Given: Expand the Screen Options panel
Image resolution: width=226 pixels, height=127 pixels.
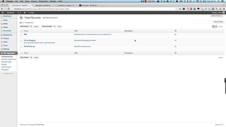Looking at the screenshot, I should click(217, 16).
